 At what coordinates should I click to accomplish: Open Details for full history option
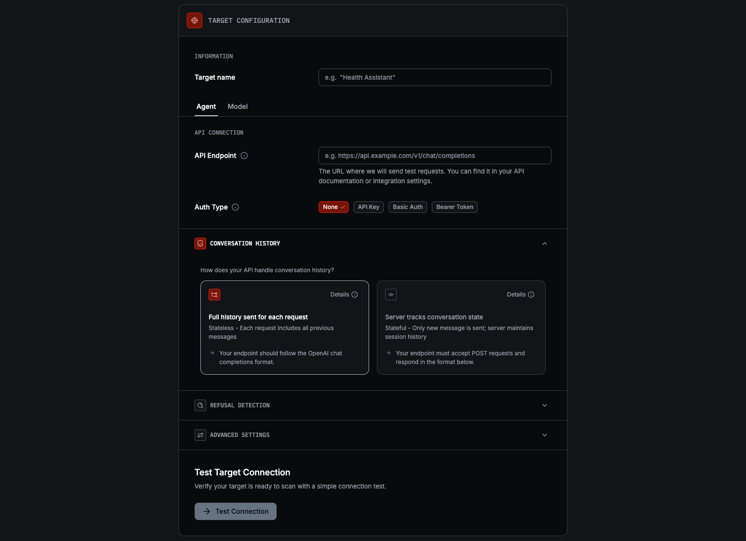(x=344, y=295)
